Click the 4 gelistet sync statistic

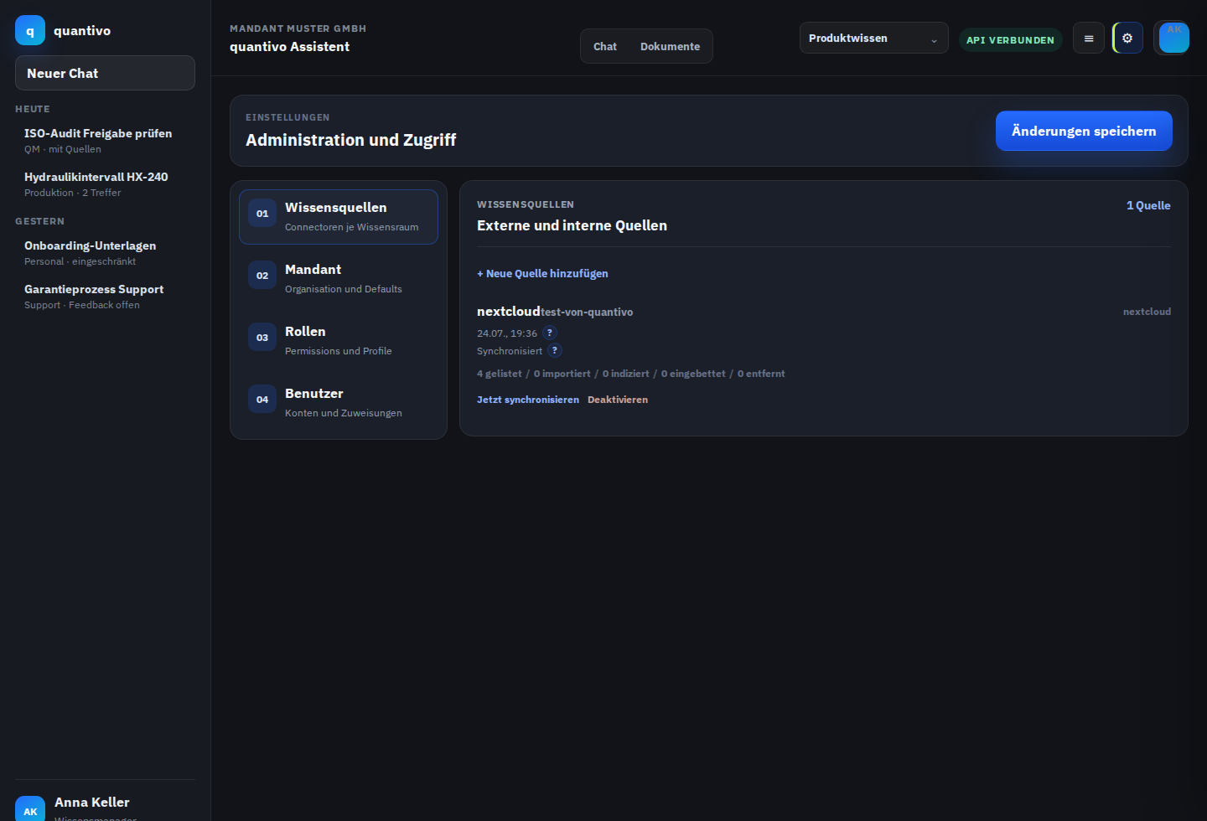click(x=500, y=374)
